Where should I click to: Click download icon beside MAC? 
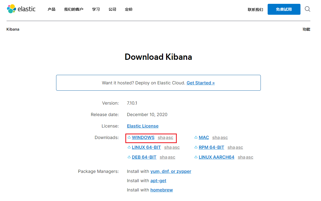click(x=196, y=137)
